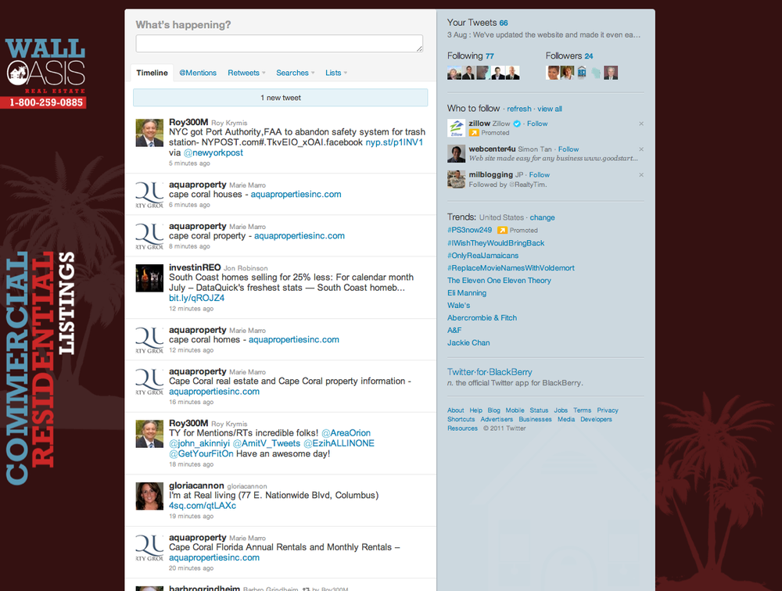Image resolution: width=782 pixels, height=591 pixels.
Task: Open Zillow logo avatar in Who to follow
Action: point(457,128)
